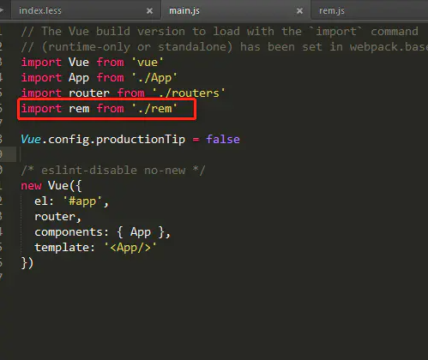Click the '<App/>' template string

click(x=130, y=248)
